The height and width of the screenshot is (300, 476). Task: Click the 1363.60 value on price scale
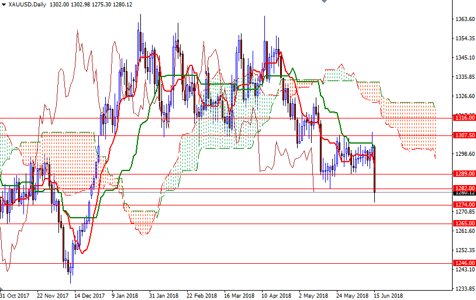tap(464, 19)
